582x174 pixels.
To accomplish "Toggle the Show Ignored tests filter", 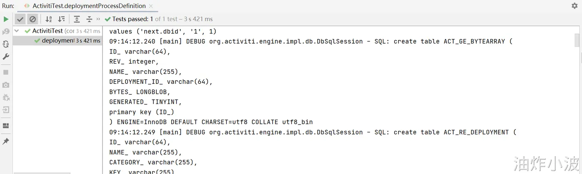I will click(x=32, y=19).
